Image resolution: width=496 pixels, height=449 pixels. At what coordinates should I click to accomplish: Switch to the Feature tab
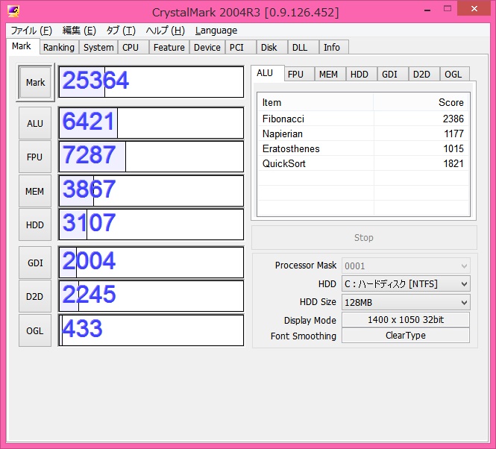pyautogui.click(x=169, y=47)
